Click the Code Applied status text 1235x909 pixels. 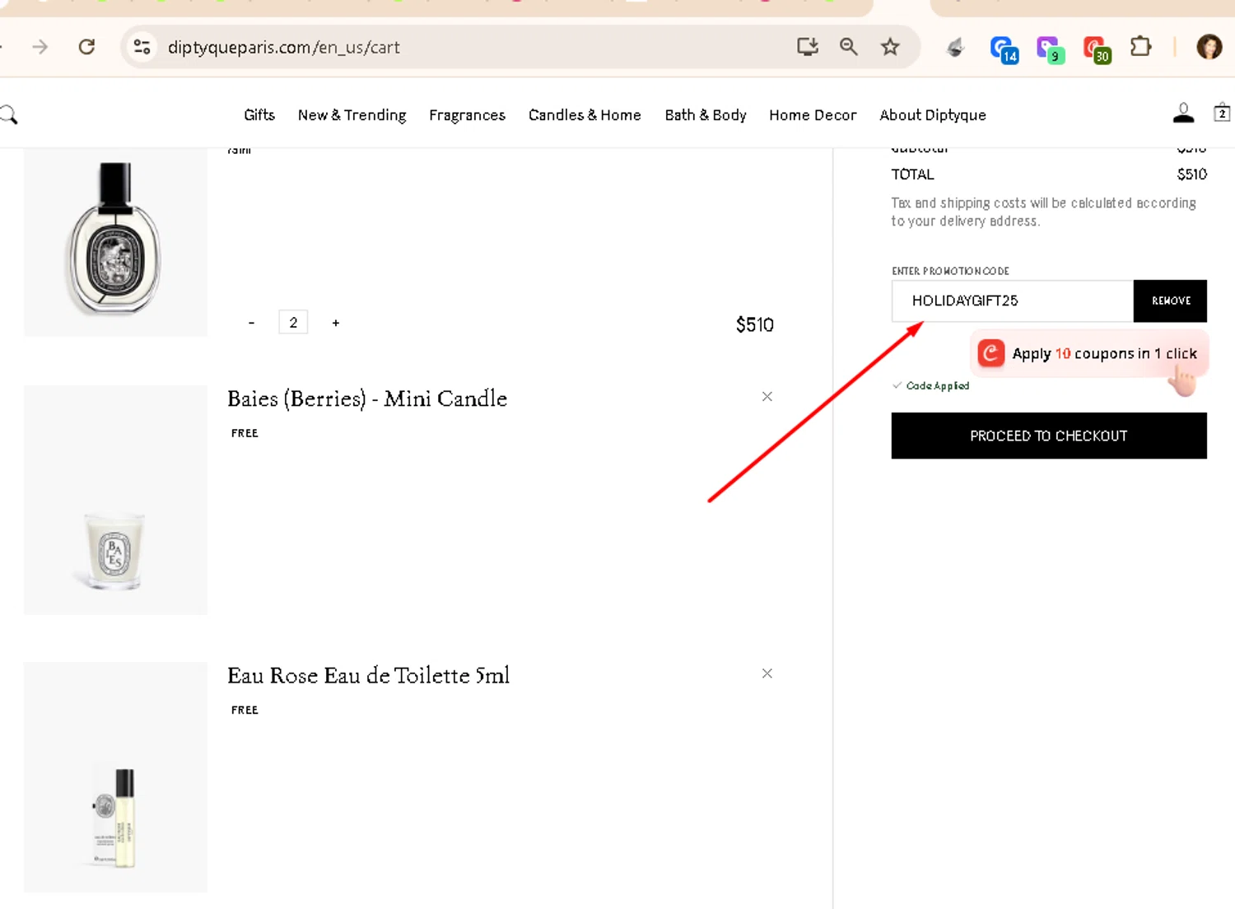pos(937,385)
